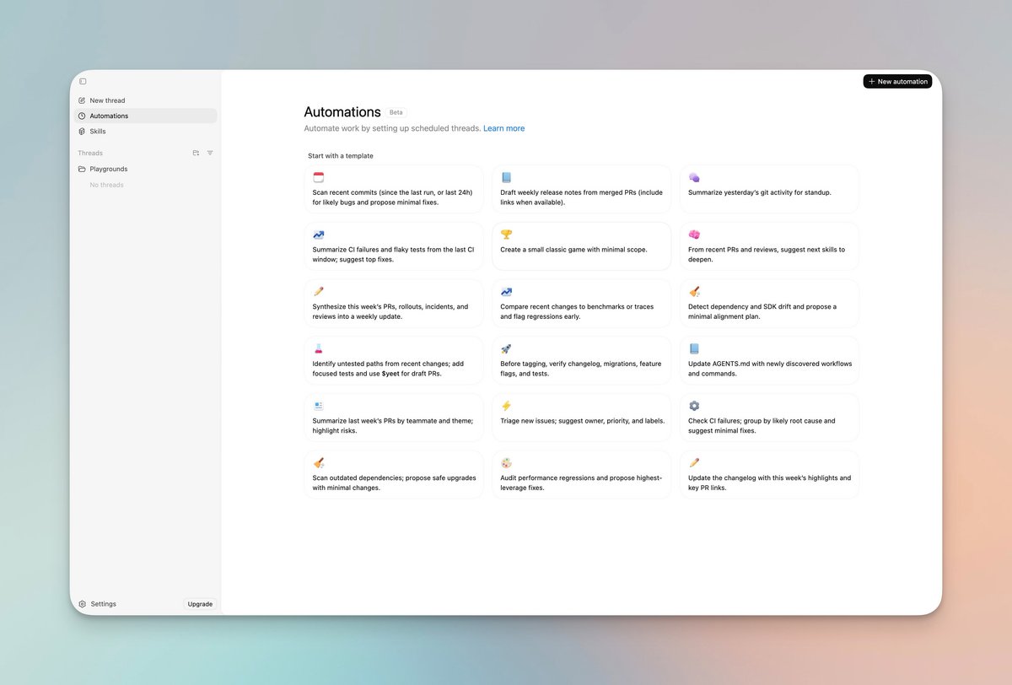Click the new folder icon beside Threads
The image size is (1012, 685).
[195, 153]
